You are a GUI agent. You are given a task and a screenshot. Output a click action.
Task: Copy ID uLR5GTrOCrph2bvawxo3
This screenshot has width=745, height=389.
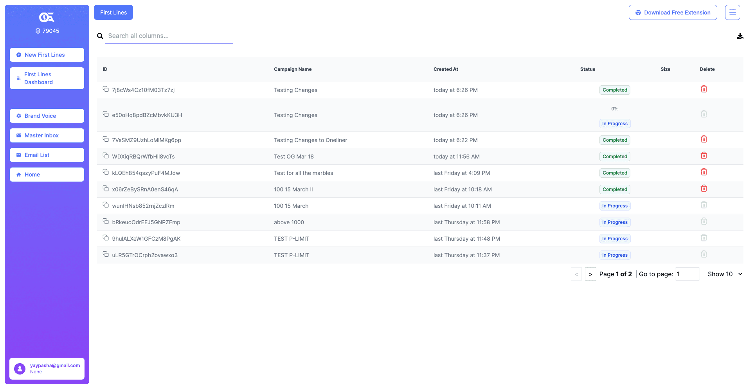106,254
